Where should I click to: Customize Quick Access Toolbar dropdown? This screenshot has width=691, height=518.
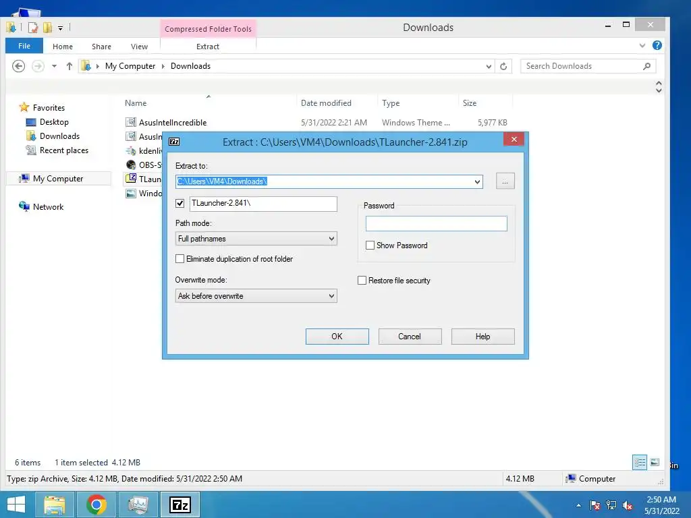(x=60, y=28)
